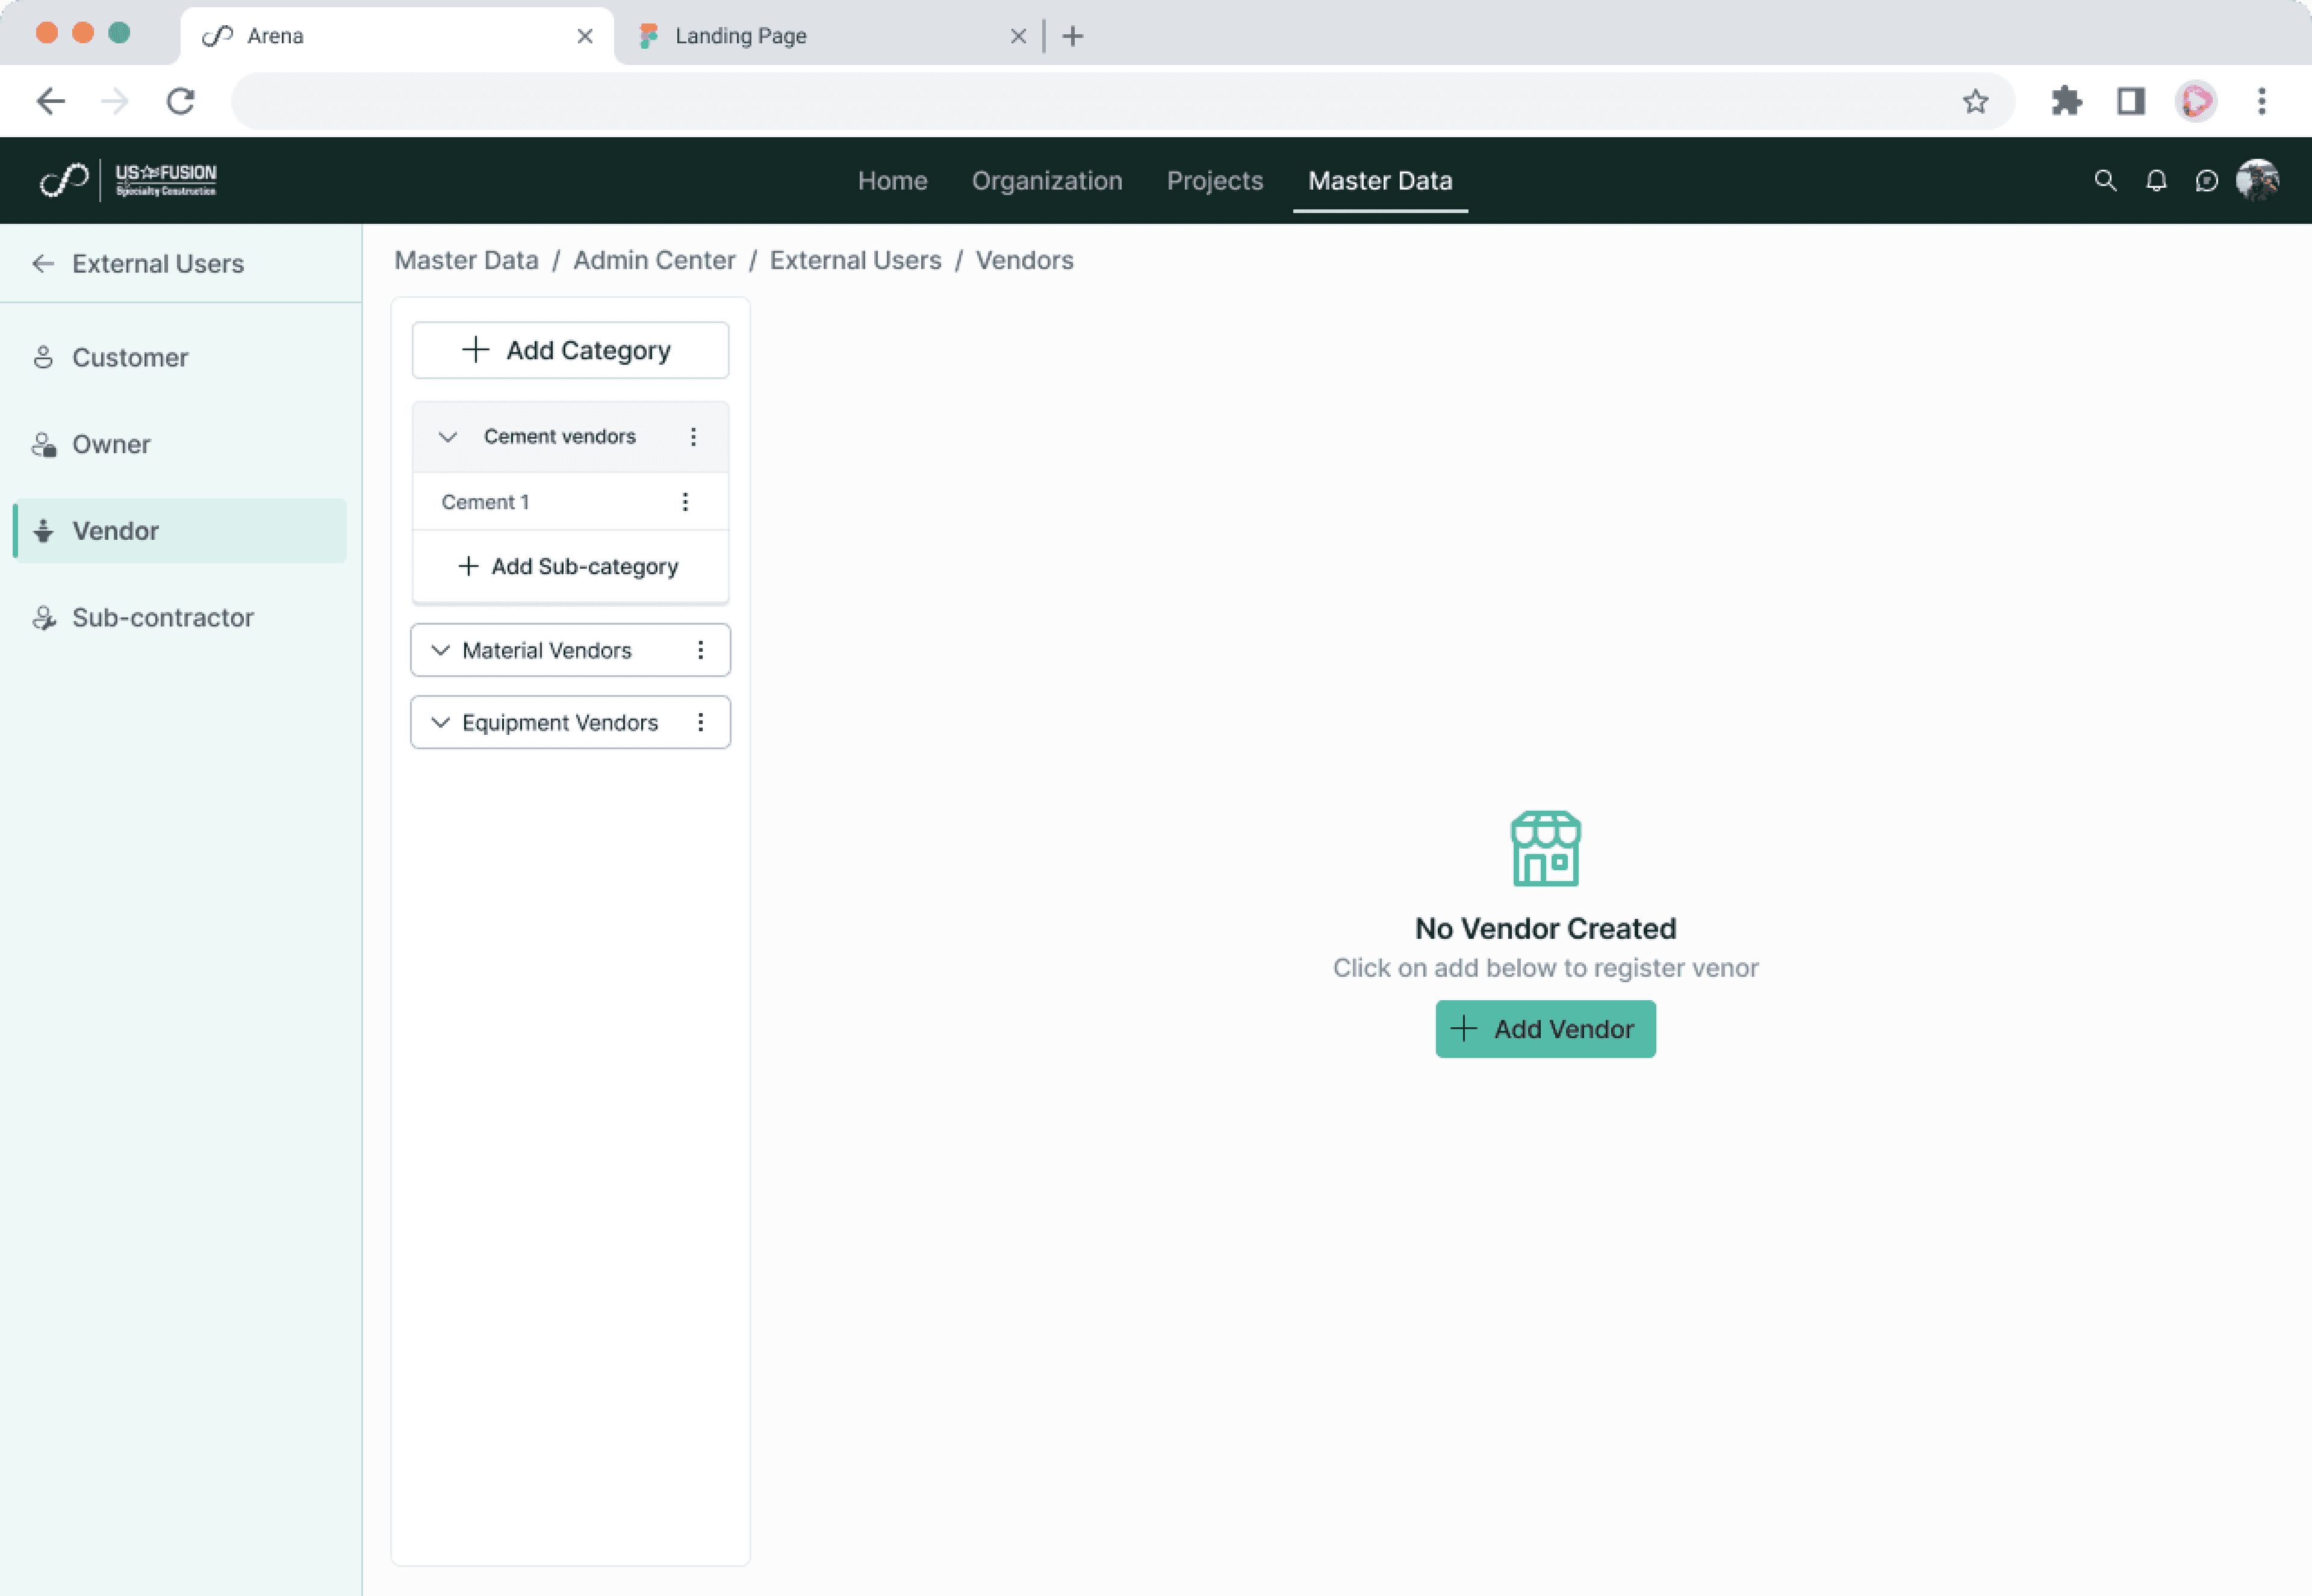Expand the Material Vendors category
Screen dimensions: 2312x1596
click(x=440, y=651)
